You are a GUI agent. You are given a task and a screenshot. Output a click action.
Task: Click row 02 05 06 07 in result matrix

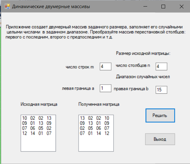(x=94, y=128)
